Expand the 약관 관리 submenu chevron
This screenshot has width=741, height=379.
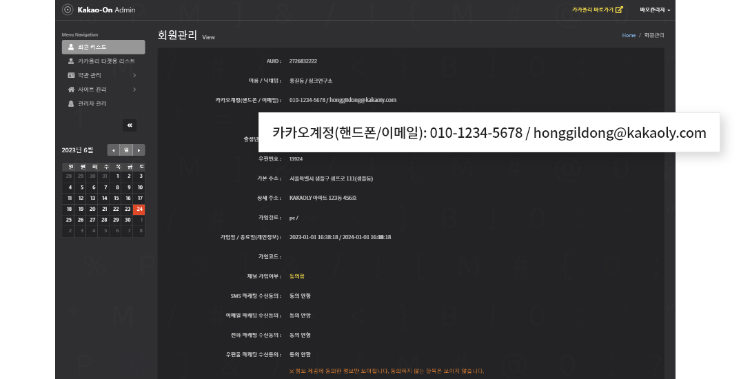(134, 75)
